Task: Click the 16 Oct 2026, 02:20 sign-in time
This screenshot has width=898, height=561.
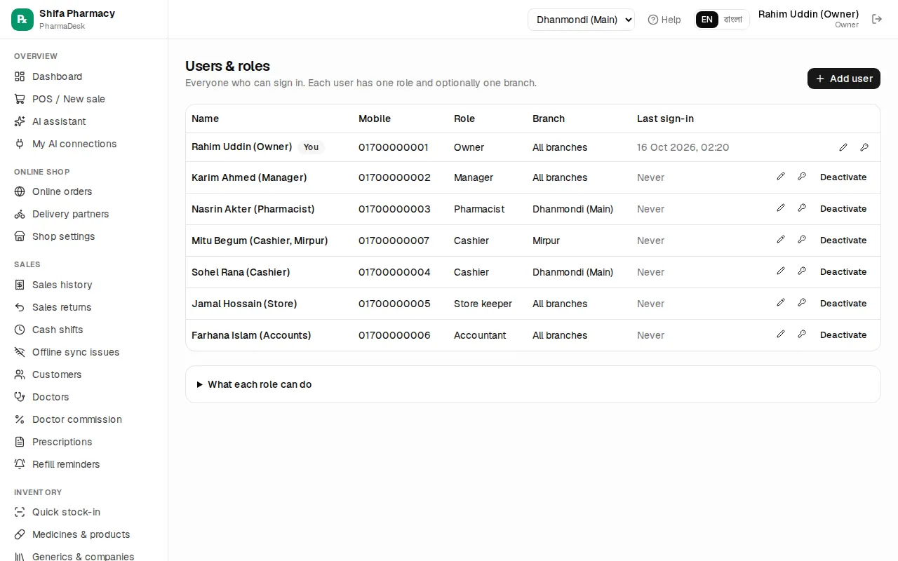Action: click(683, 147)
